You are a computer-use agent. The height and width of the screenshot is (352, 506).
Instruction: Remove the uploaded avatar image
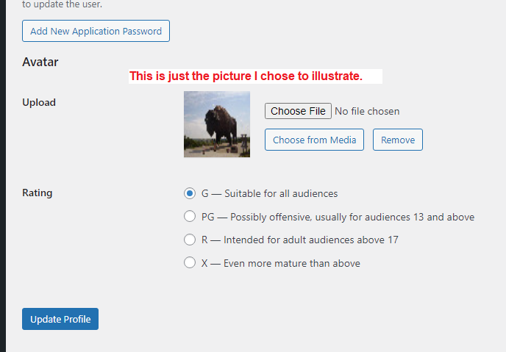click(x=397, y=140)
